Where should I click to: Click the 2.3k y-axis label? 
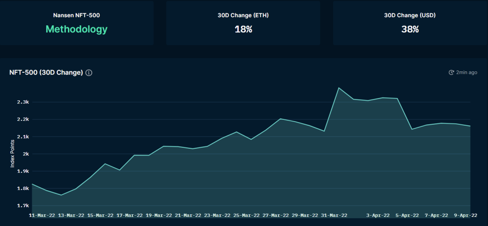(23, 102)
